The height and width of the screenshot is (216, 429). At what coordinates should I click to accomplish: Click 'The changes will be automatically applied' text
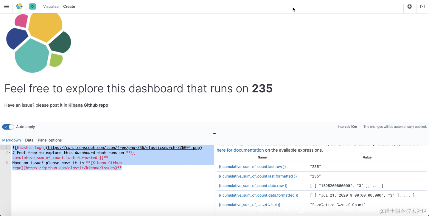coord(395,127)
